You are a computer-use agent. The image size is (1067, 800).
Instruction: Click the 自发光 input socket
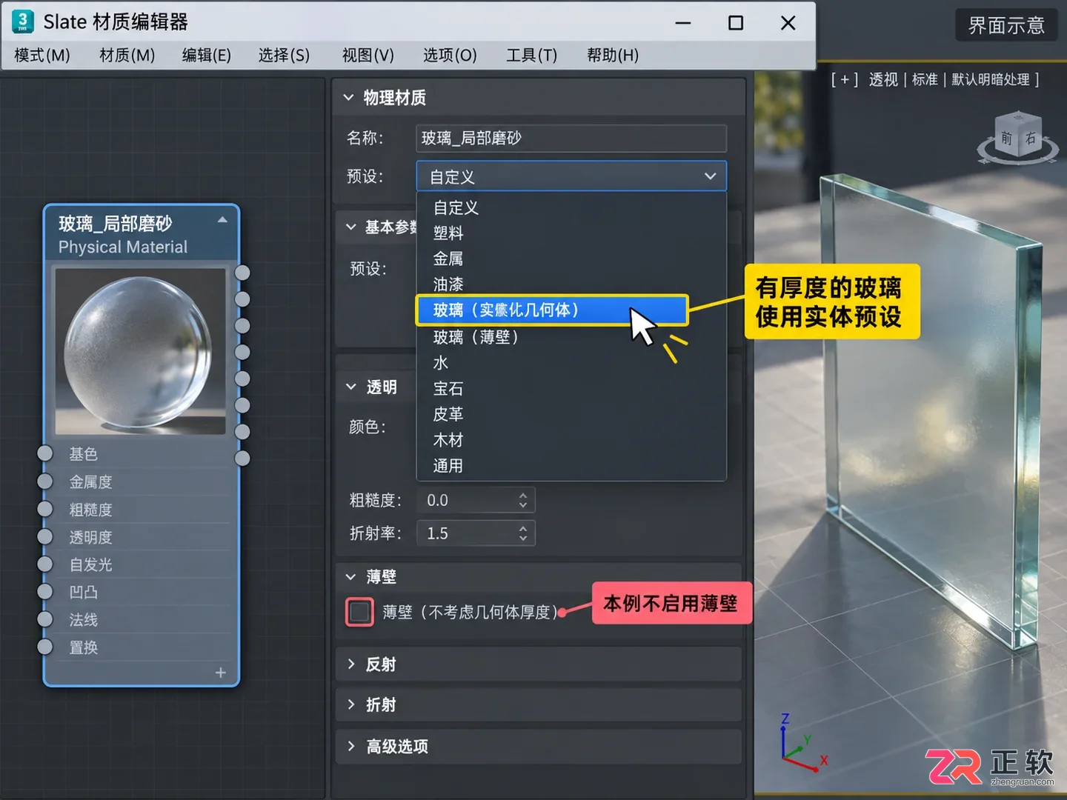coord(45,564)
